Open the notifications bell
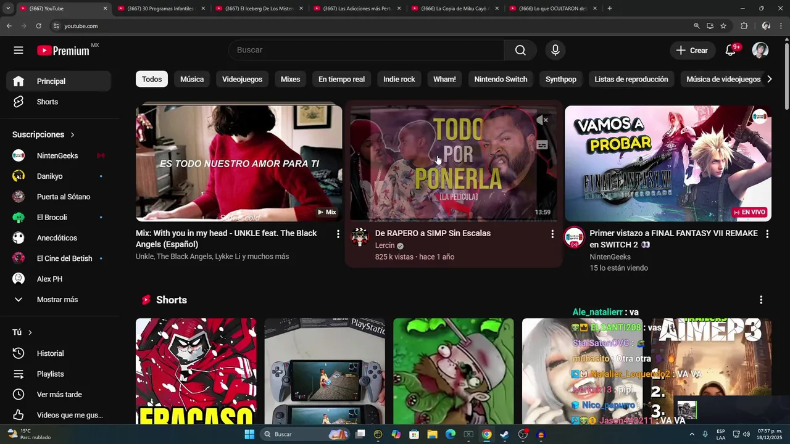The height and width of the screenshot is (444, 790). (731, 50)
